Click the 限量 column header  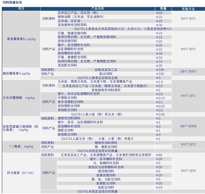pos(163,8)
